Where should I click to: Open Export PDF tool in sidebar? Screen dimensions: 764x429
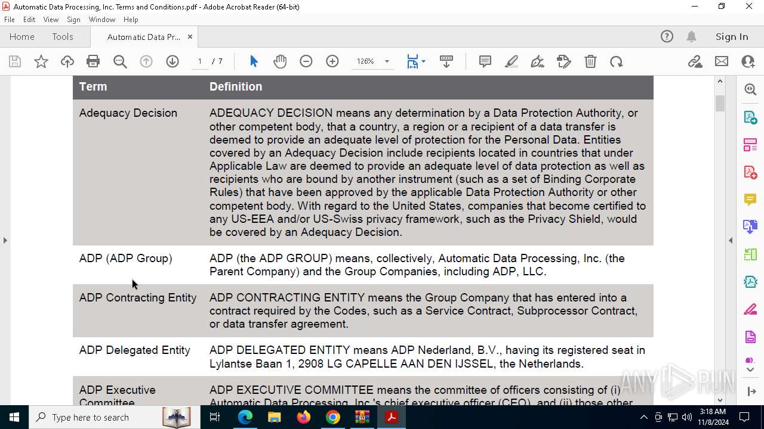click(750, 117)
